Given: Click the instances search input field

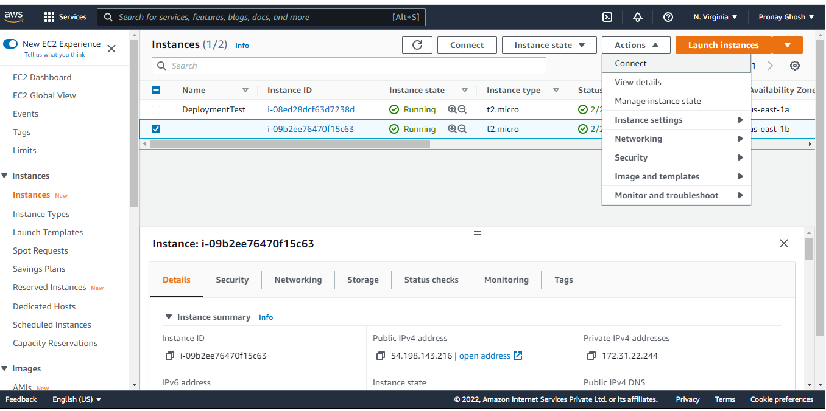Looking at the screenshot, I should click(x=349, y=66).
